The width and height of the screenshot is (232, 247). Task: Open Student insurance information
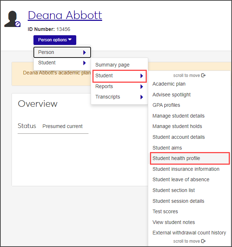186,169
